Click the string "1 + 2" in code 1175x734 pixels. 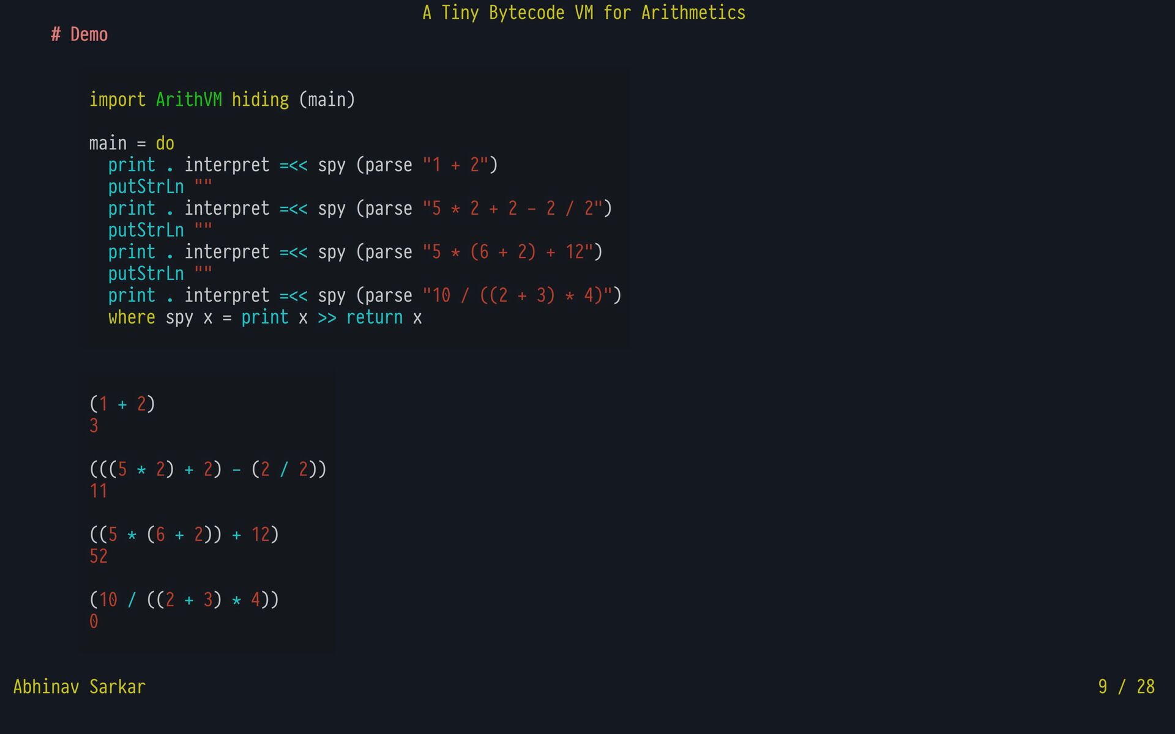click(455, 165)
